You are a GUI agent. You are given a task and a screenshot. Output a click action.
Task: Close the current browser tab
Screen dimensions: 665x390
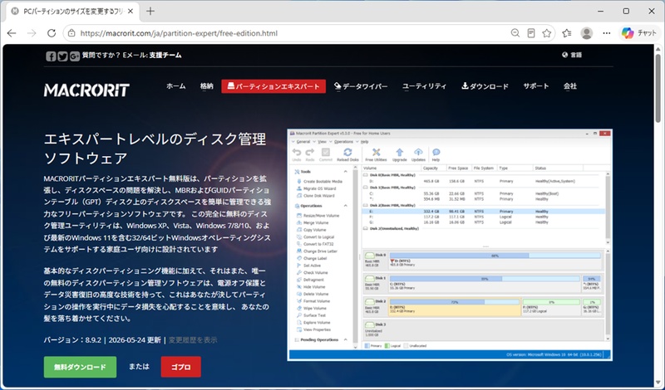131,12
